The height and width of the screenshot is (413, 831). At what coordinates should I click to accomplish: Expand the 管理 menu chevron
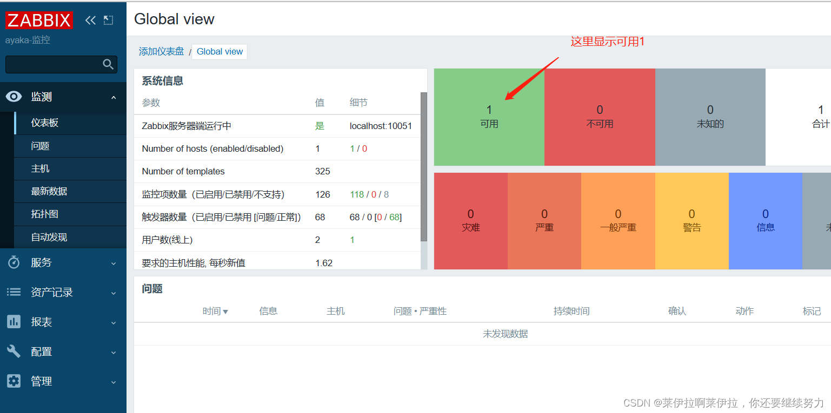tap(114, 382)
